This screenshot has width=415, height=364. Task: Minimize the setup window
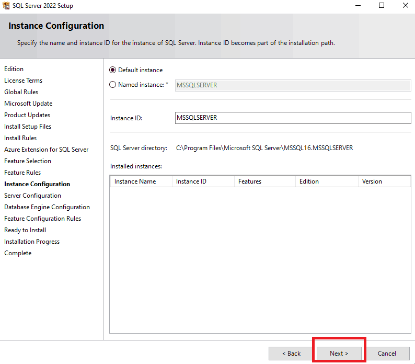tap(357, 6)
